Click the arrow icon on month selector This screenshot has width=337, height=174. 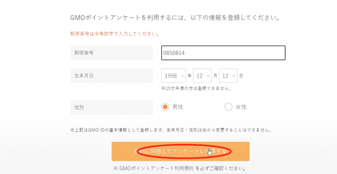[208, 76]
